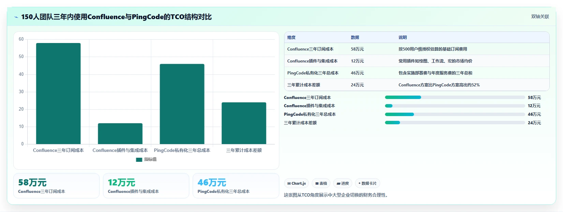Click the PingCode私有化三年总成本 bar in chart
This screenshot has height=212, width=563.
pos(182,104)
